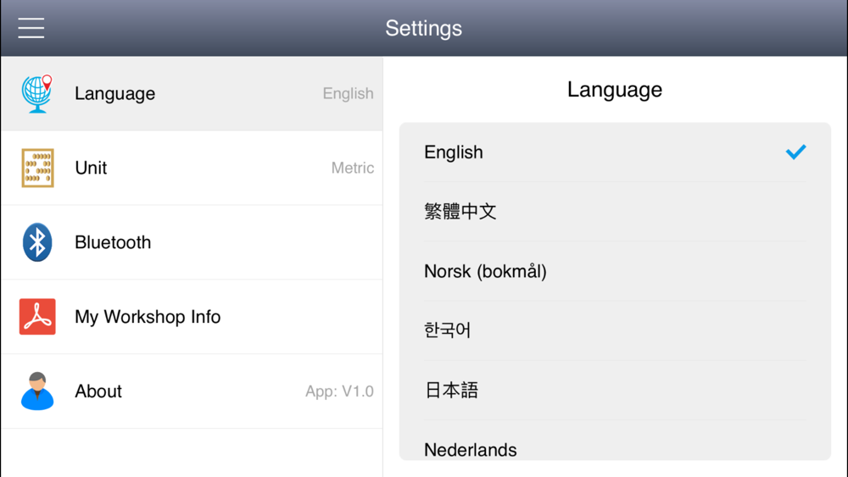848x477 pixels.
Task: Click the red PDF Workshop Info icon
Action: coord(37,317)
